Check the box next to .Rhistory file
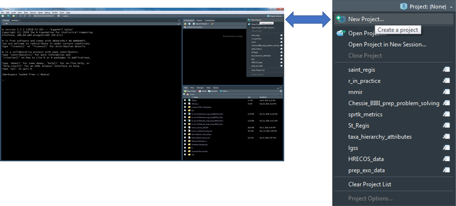The width and height of the screenshot is (456, 206). [x=185, y=104]
